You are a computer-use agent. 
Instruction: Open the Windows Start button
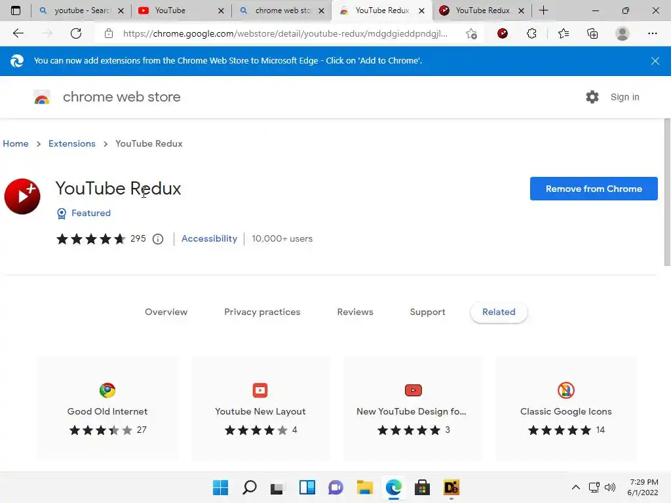(220, 487)
